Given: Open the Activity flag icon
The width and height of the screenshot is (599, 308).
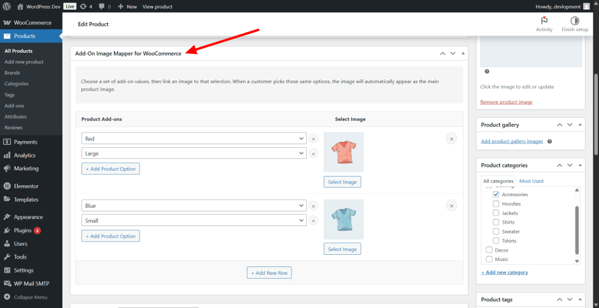Looking at the screenshot, I should [544, 21].
